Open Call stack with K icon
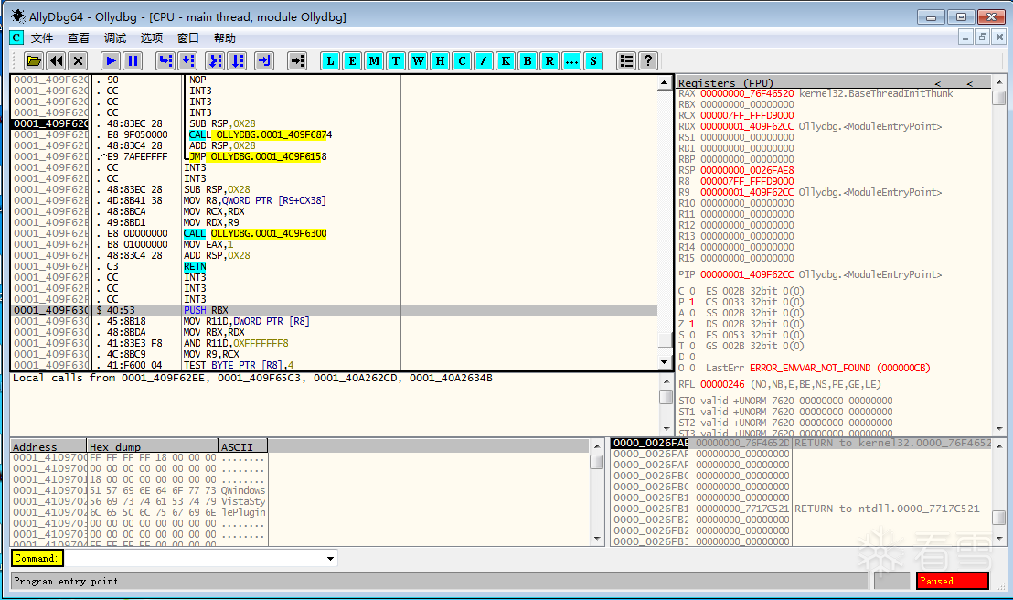1013x600 pixels. [x=506, y=61]
